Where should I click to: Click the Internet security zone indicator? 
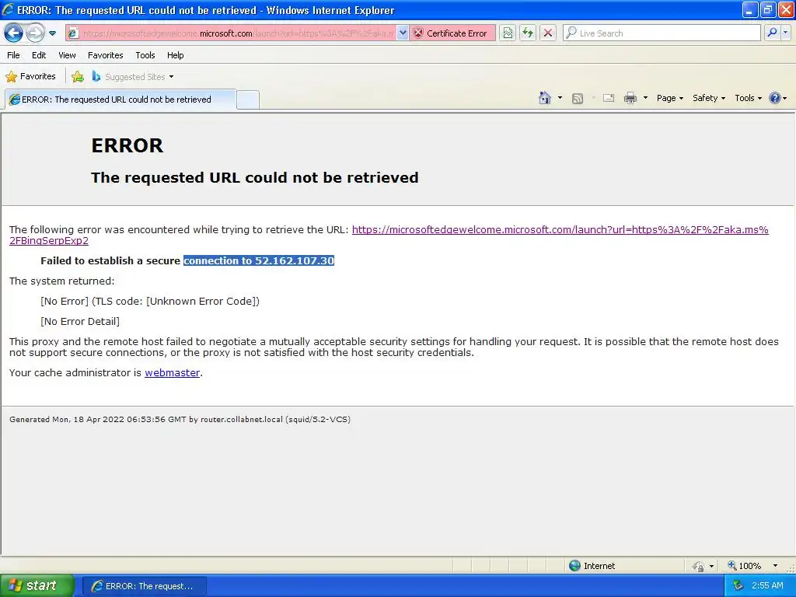592,566
